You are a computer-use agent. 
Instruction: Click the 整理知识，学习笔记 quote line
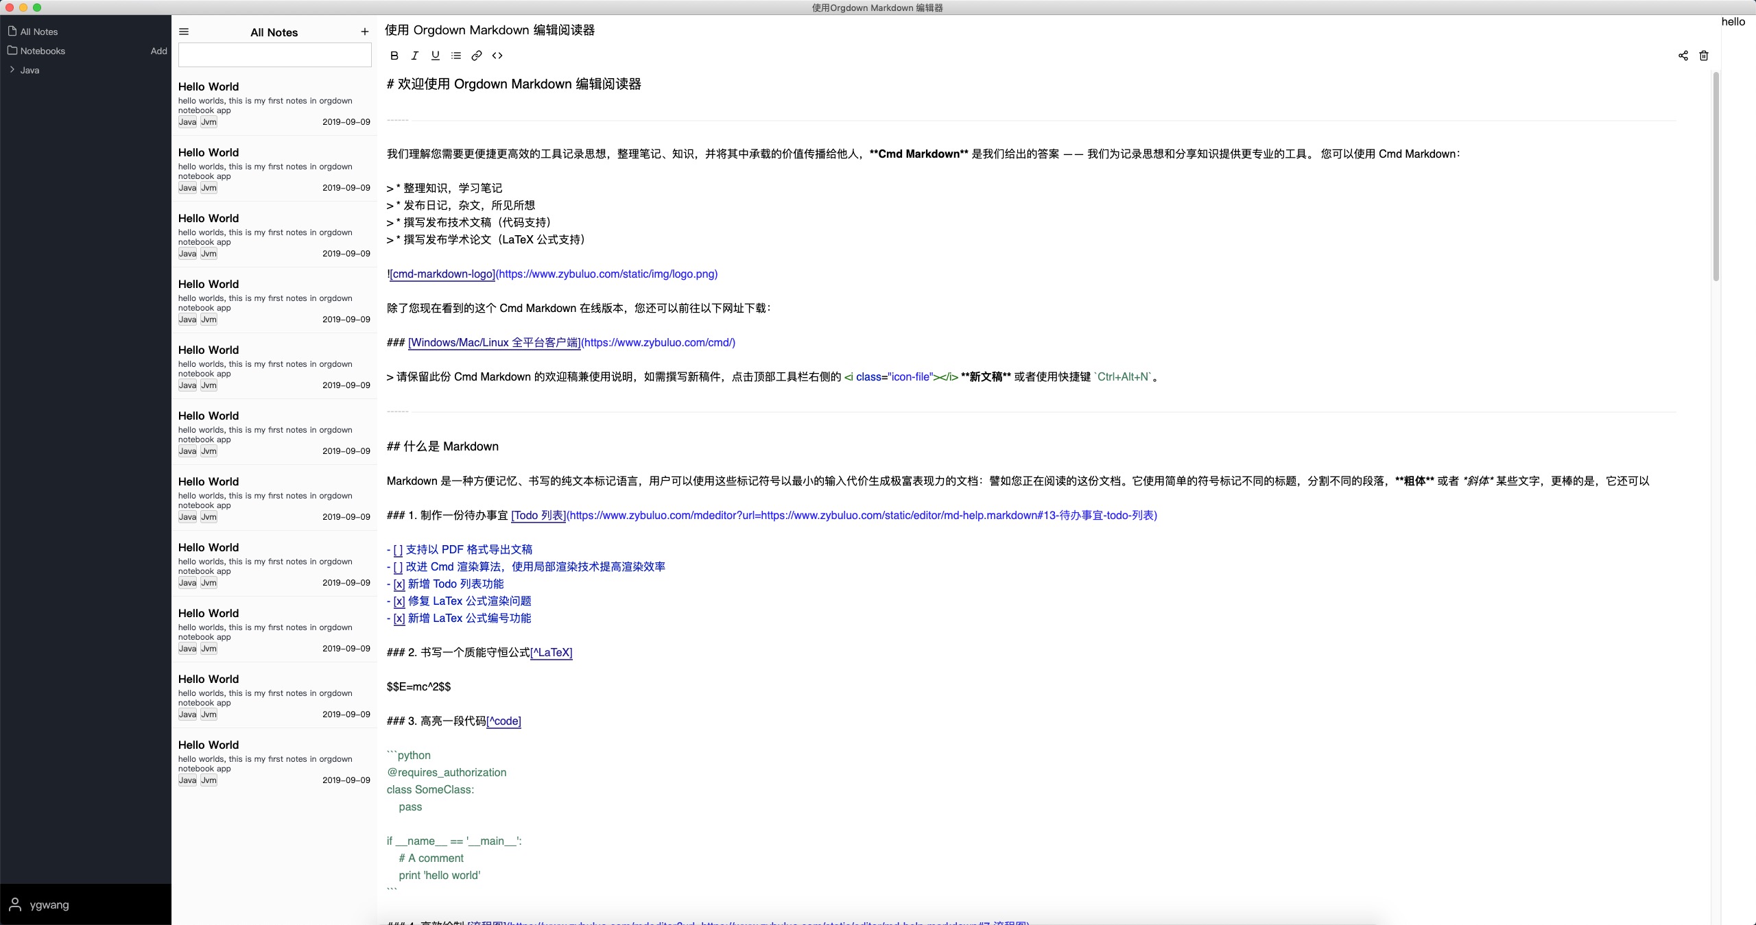[444, 188]
